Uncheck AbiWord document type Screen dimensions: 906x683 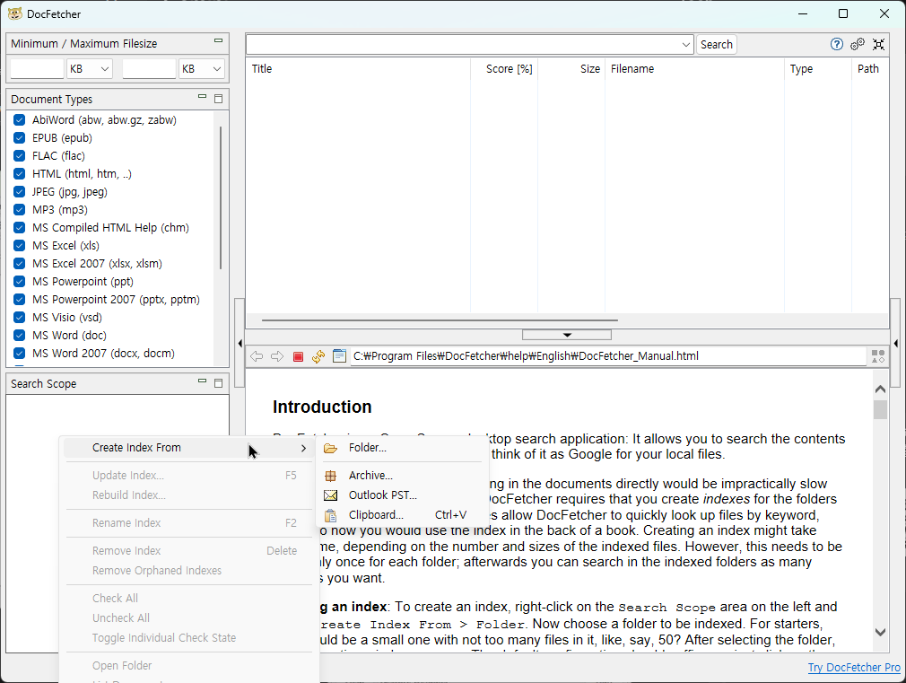point(19,120)
